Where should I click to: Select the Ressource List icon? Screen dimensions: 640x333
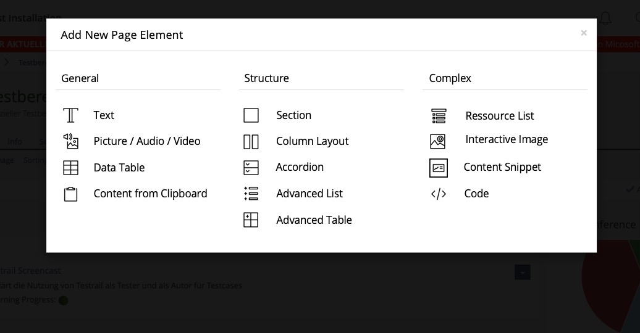click(439, 116)
